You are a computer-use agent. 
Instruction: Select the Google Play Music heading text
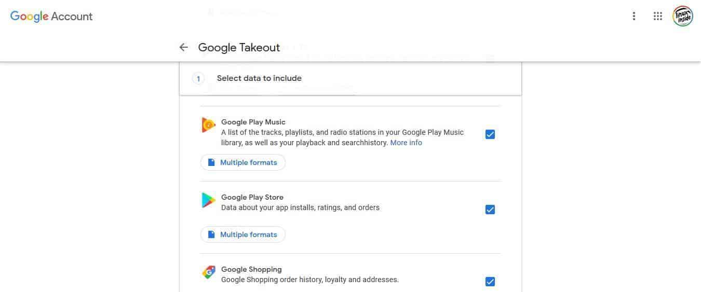(x=253, y=122)
